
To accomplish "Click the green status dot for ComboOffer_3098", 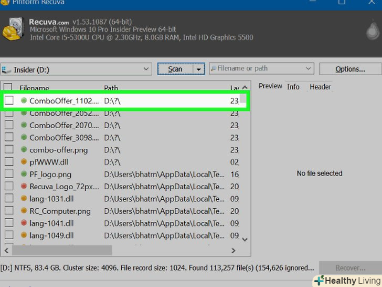I will tap(24, 137).
